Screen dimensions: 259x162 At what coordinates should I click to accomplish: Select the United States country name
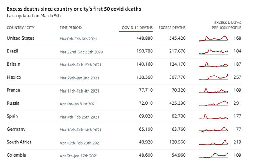point(20,38)
